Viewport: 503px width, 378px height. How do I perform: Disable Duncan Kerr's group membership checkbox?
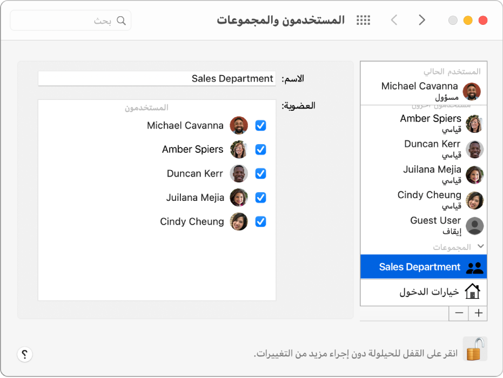click(x=260, y=173)
